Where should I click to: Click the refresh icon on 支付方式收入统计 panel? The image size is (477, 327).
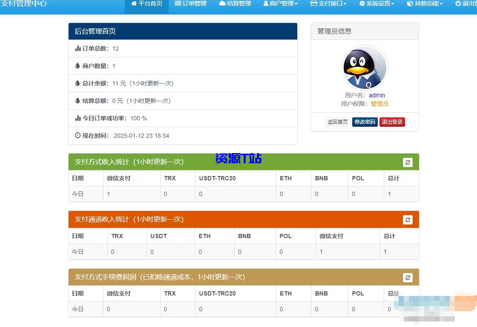click(x=408, y=162)
